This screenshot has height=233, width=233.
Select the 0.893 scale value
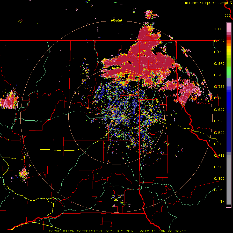(x=219, y=52)
